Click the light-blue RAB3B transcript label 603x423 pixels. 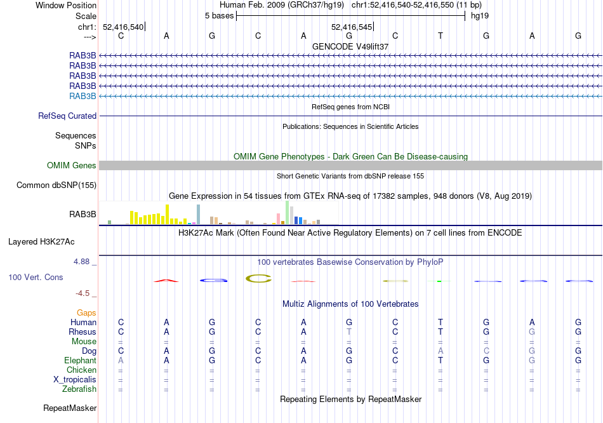(83, 97)
